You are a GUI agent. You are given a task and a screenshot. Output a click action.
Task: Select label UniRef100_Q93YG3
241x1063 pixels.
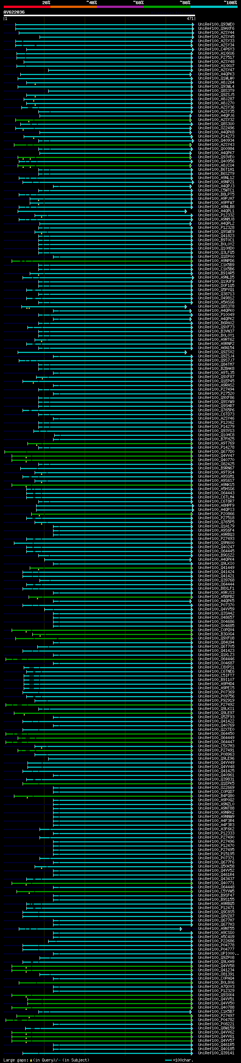point(216,431)
